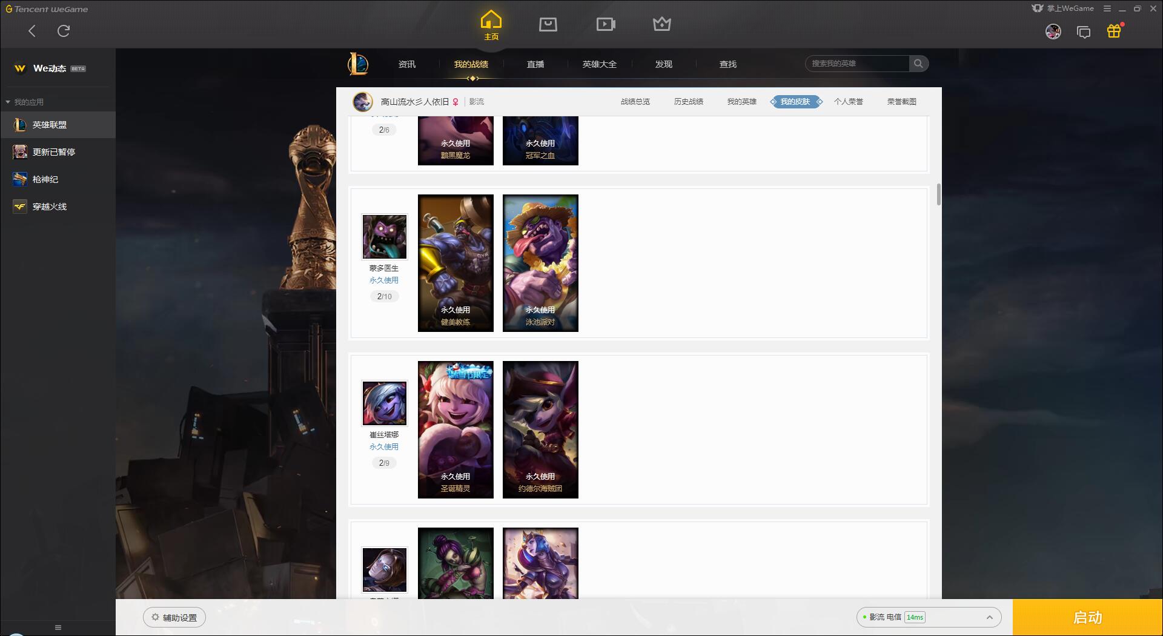
Task: Switch to 战绩总览 sub-tab
Action: [635, 102]
